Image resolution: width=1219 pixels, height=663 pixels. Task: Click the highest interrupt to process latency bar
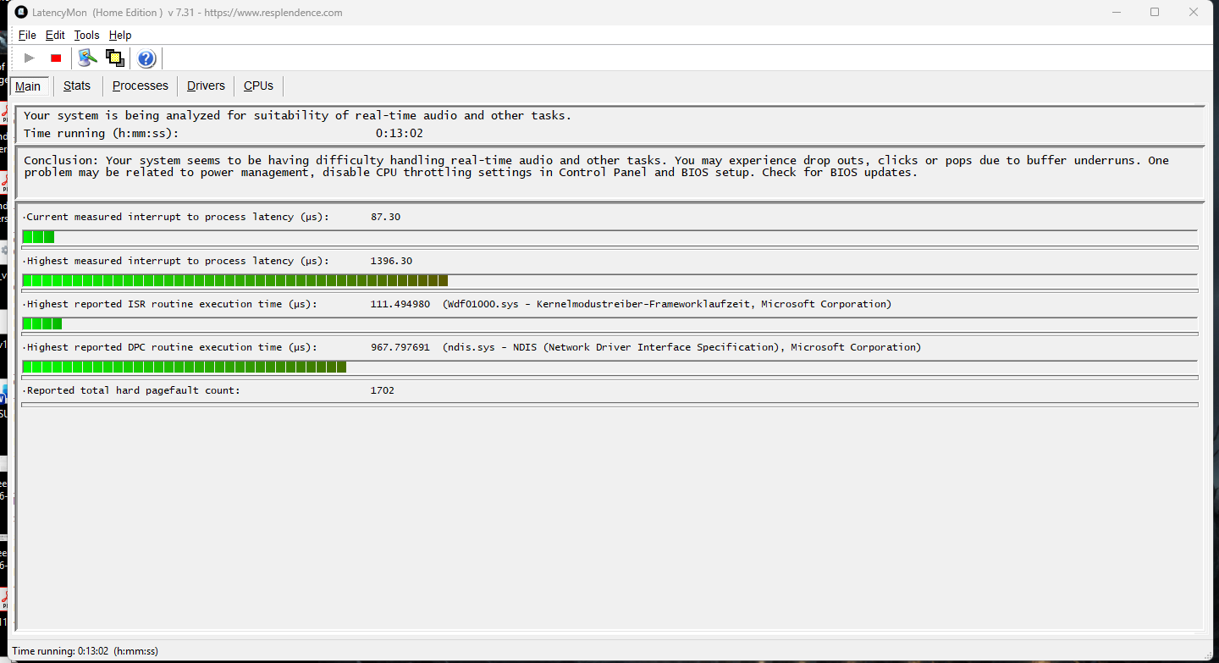point(235,281)
